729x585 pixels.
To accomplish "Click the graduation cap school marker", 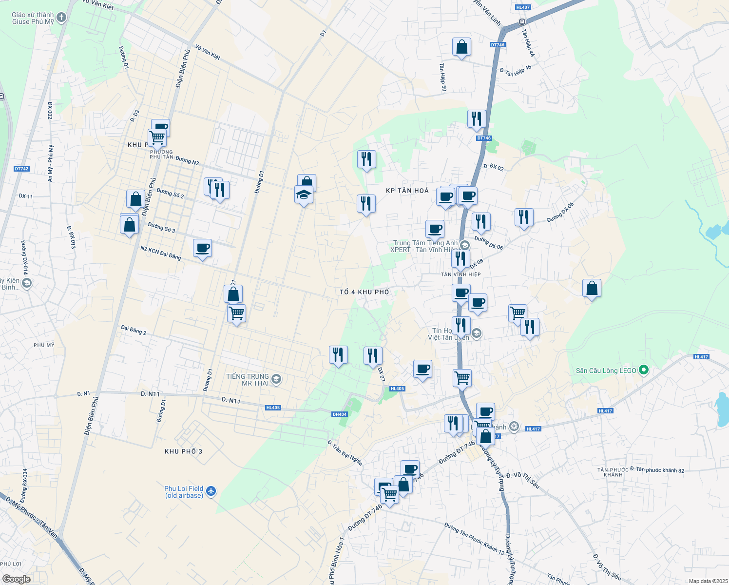I will click(304, 195).
